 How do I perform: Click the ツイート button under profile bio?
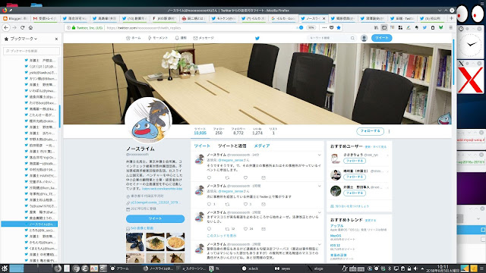[155, 218]
